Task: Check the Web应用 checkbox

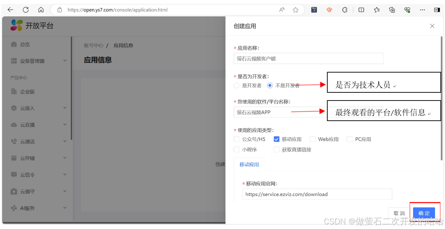Action: [x=312, y=139]
